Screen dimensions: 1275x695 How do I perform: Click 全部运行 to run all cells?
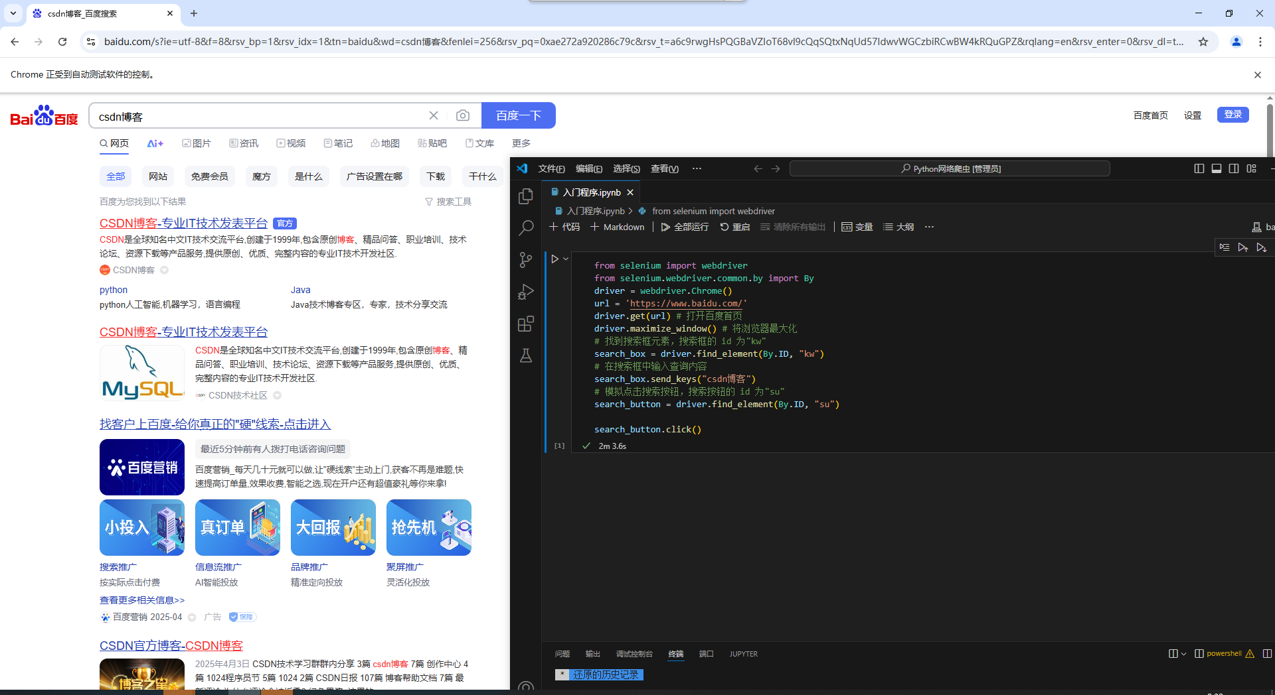coord(685,227)
